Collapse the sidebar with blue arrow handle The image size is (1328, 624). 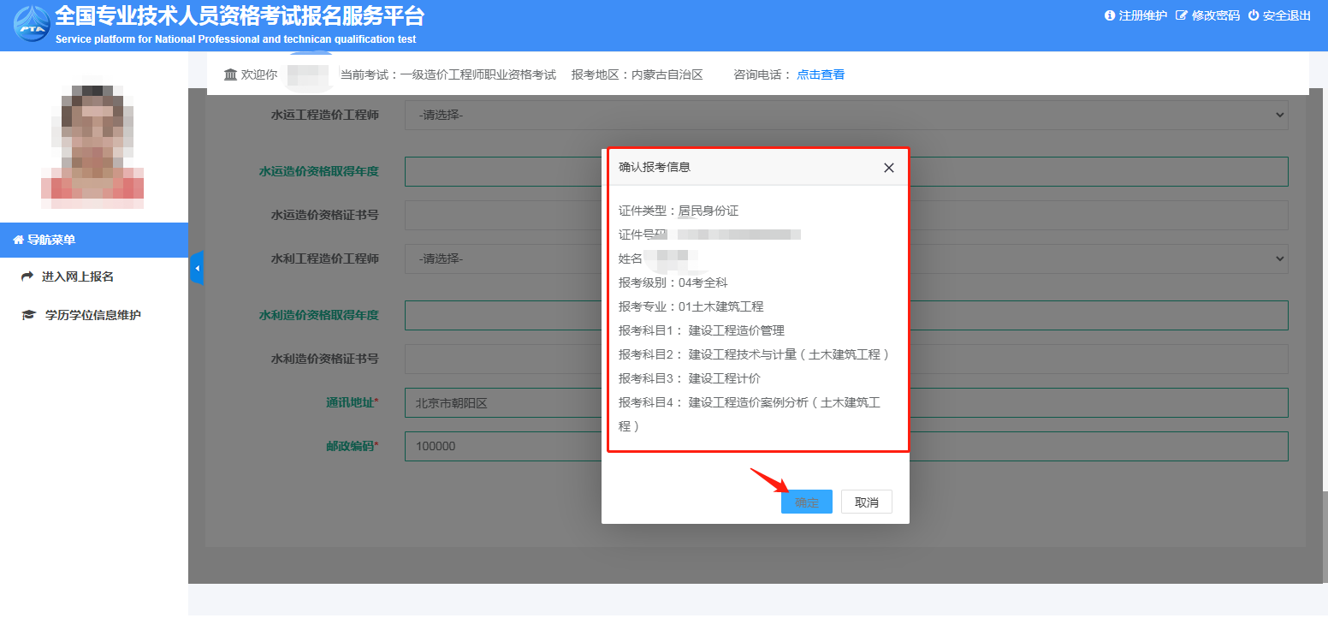pos(197,269)
